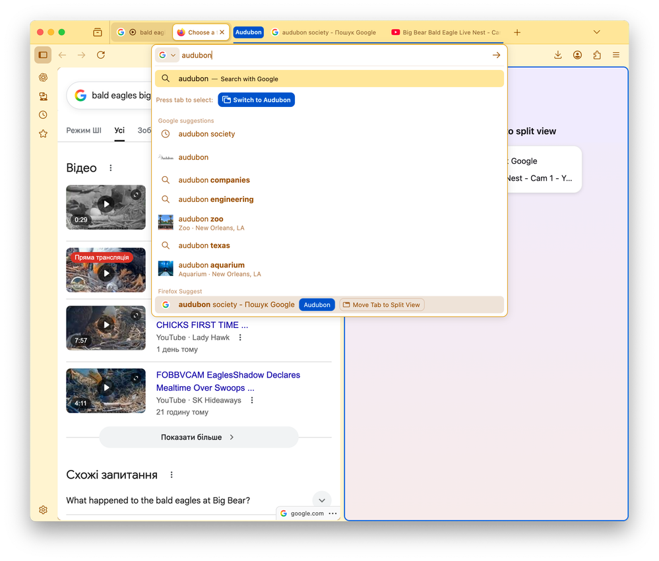Play the 'Пряма трансляція' live video thumbnail
The image size is (659, 561).
click(x=106, y=270)
